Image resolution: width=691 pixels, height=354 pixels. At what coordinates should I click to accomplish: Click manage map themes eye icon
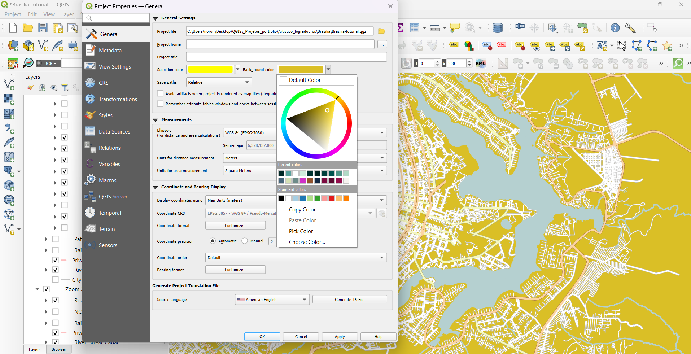(54, 87)
